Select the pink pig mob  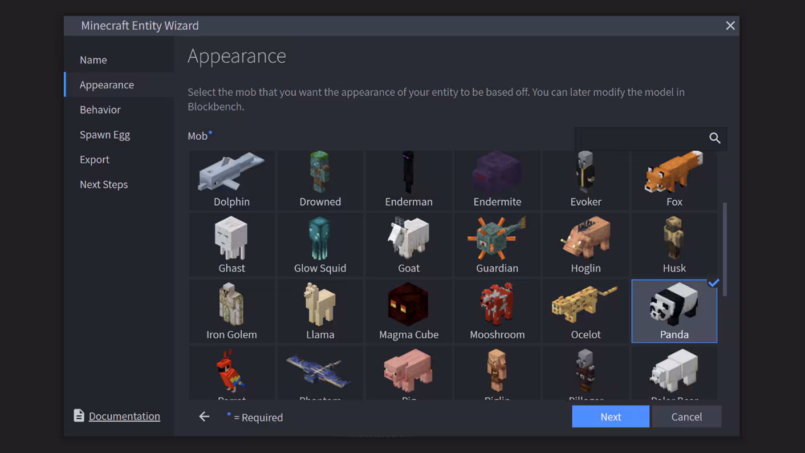coord(409,373)
